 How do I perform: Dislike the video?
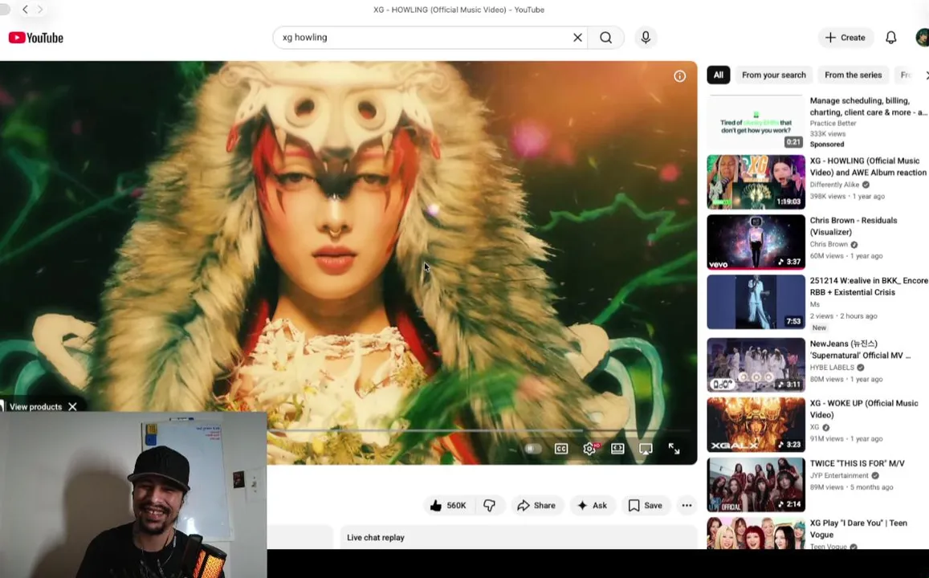[489, 505]
